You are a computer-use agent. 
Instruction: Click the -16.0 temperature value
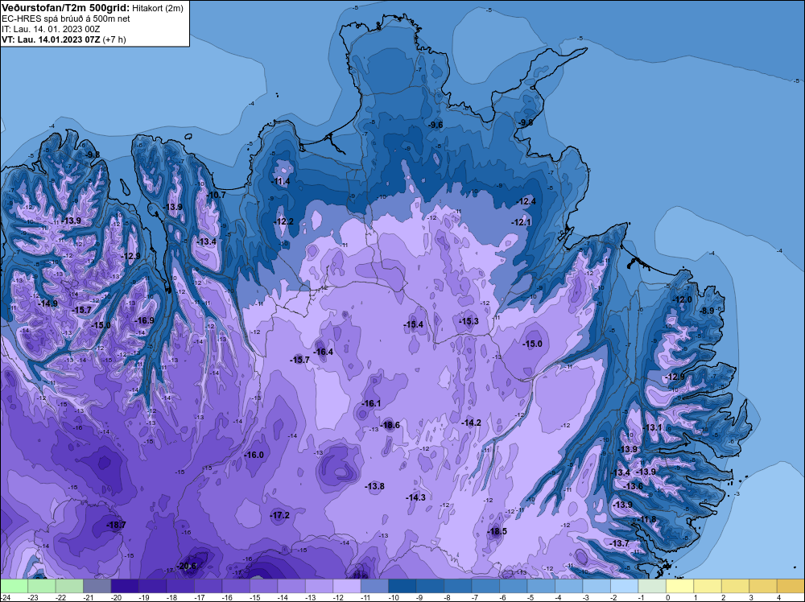(254, 455)
